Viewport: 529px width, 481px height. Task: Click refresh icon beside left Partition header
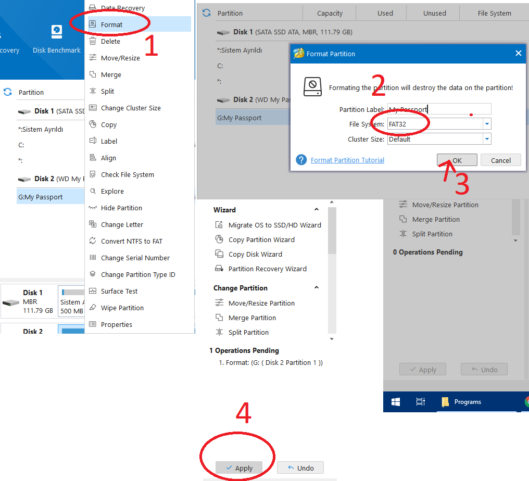tap(8, 92)
